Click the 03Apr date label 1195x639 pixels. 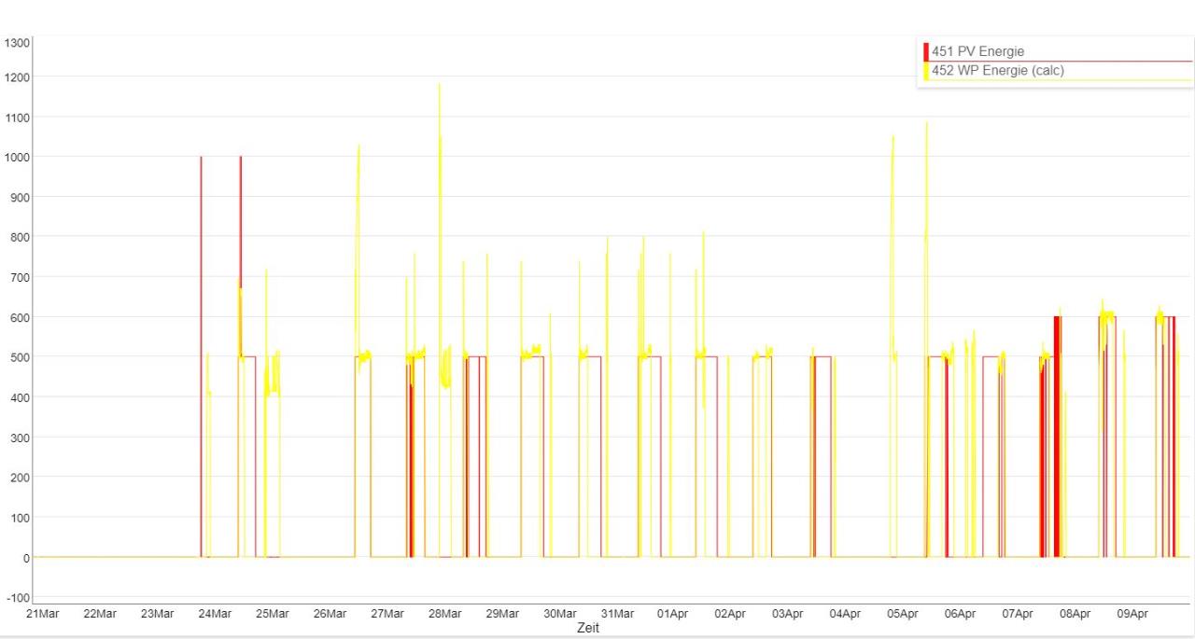click(x=787, y=614)
